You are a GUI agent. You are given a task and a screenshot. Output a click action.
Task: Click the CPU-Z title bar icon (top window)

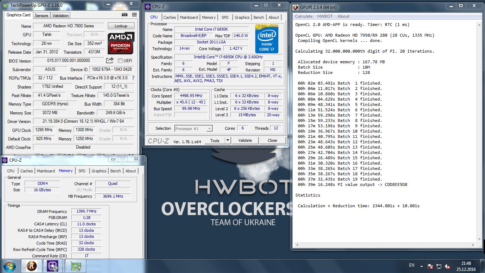[148, 6]
